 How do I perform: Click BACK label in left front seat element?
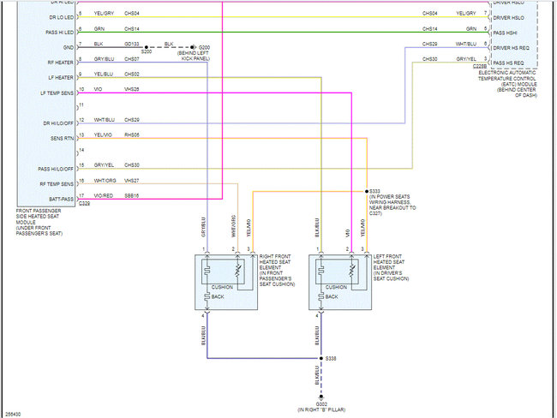coord(332,296)
